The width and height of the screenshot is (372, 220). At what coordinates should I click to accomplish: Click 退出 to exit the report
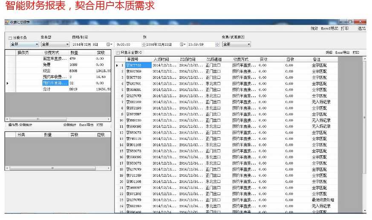pyautogui.click(x=361, y=29)
